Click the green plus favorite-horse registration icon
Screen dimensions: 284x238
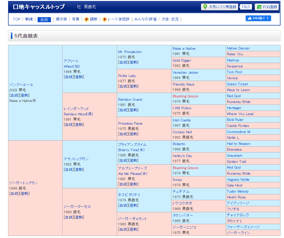pos(205,7)
